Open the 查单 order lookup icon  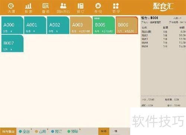coord(46,8)
